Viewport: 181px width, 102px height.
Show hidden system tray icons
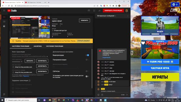[x=157, y=100]
